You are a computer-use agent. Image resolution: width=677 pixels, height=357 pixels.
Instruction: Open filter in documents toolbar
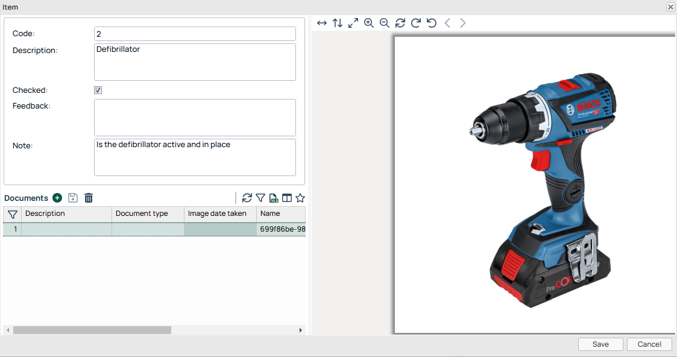click(x=260, y=198)
